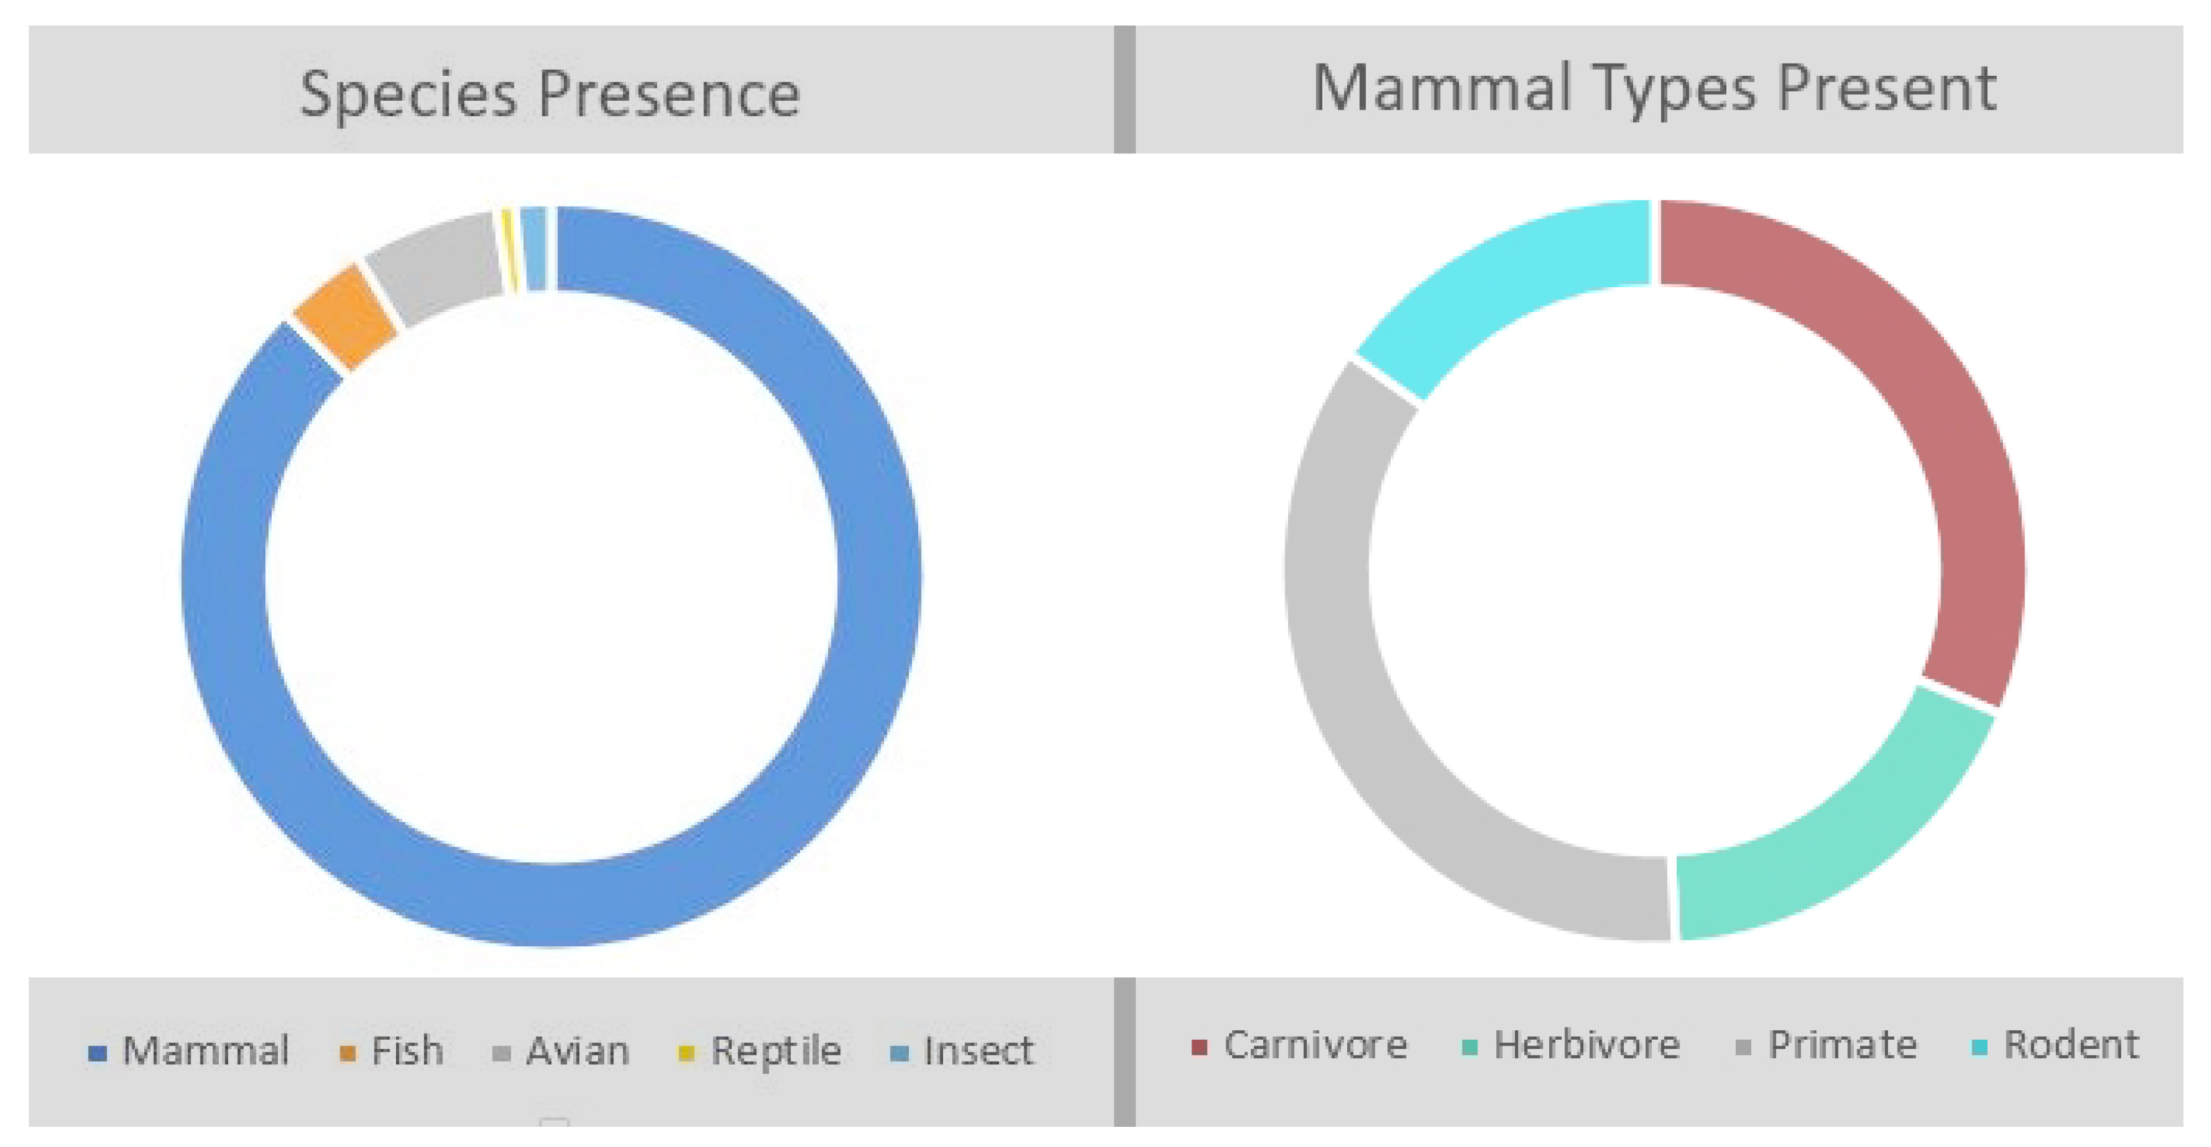Click the Avian legend label
Viewport: 2211px width, 1147px height.
coord(578,1051)
